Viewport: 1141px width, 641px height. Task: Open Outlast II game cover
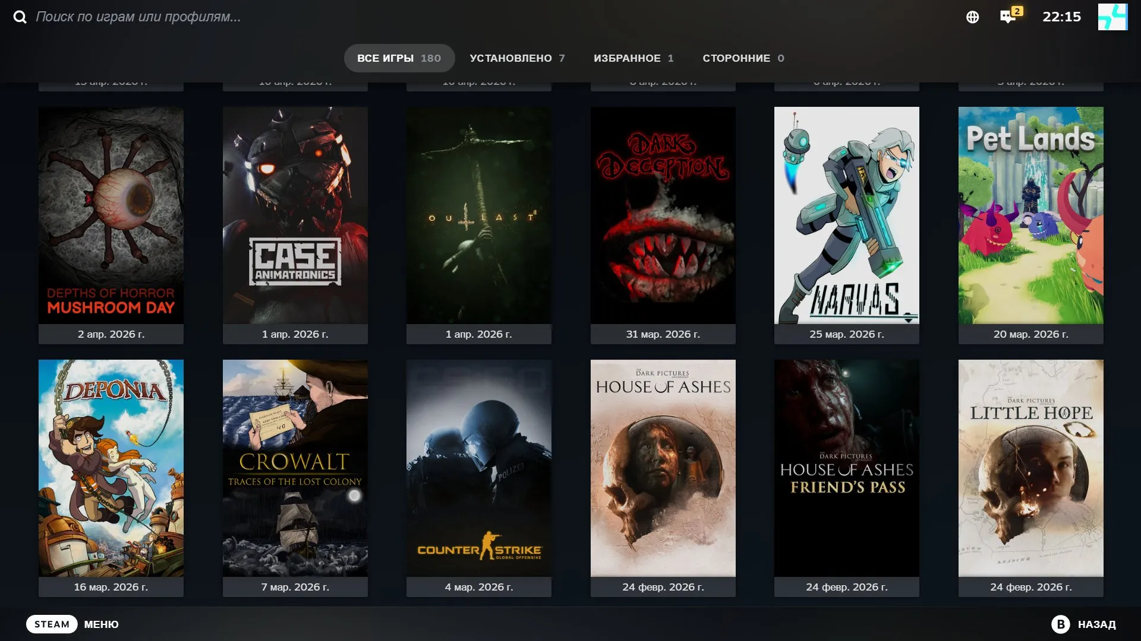(479, 215)
